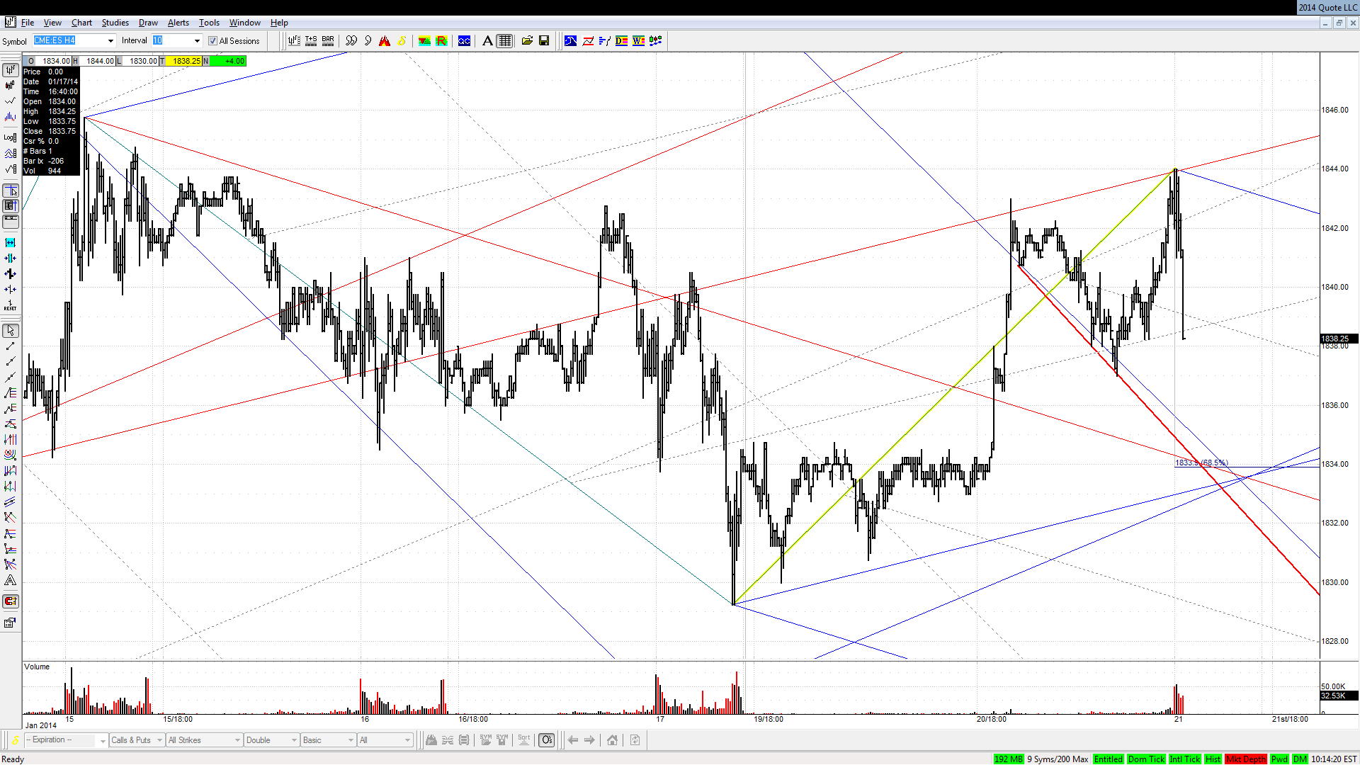Image resolution: width=1360 pixels, height=765 pixels.
Task: Click the 'DE' yellow toolbar icon
Action: pos(621,41)
